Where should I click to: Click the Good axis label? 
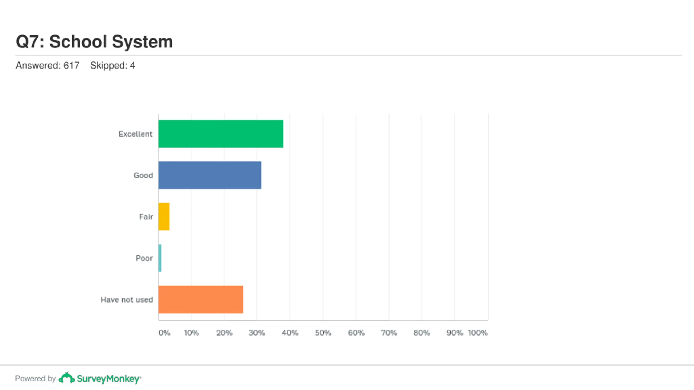point(143,175)
